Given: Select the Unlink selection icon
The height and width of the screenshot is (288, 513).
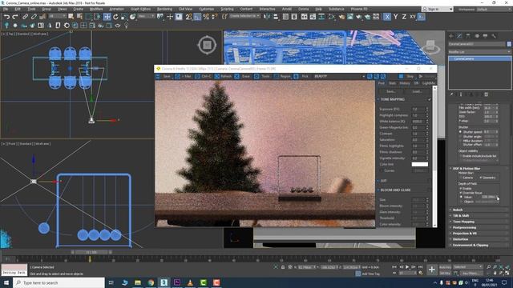Looking at the screenshot, I should pyautogui.click(x=34, y=16).
